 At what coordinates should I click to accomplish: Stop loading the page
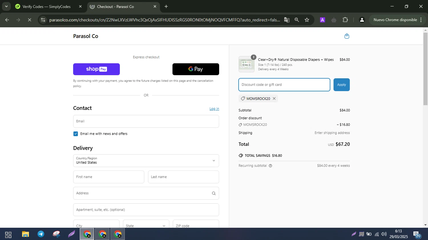point(29,20)
